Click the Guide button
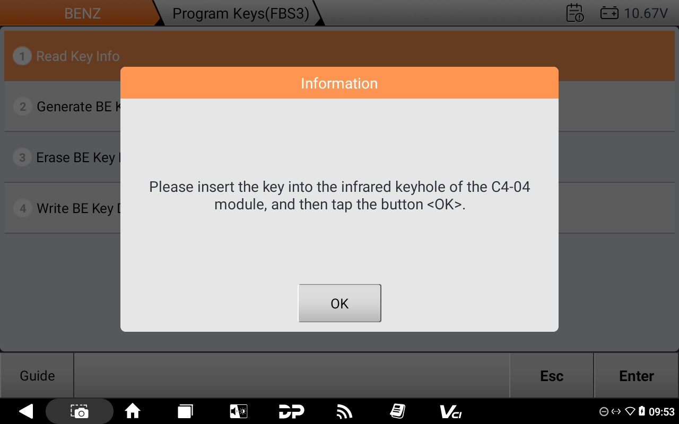679x424 pixels. pyautogui.click(x=37, y=376)
